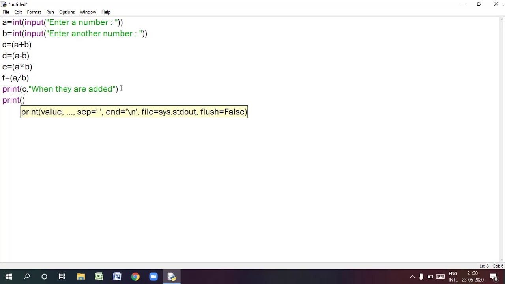The width and height of the screenshot is (505, 284).
Task: Open the Run menu
Action: [x=50, y=12]
